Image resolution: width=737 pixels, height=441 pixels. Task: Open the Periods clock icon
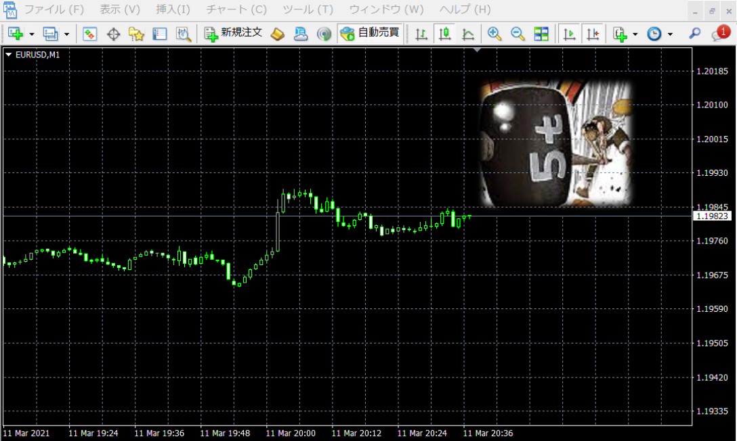654,34
